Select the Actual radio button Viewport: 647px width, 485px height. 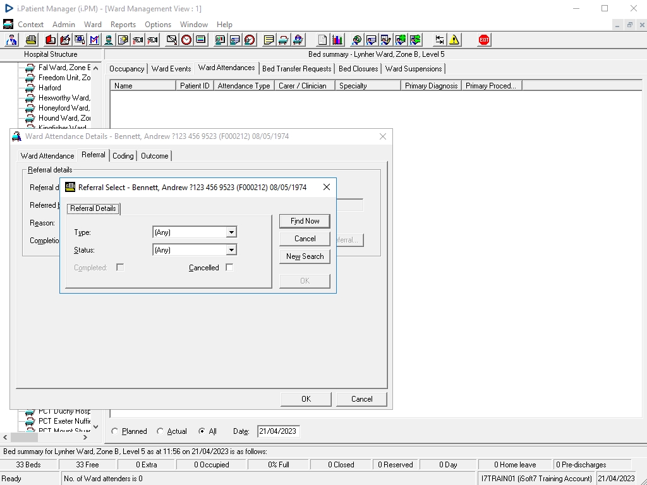pos(160,431)
